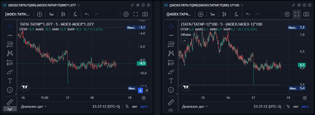Toggle 'авто' auto scale on right chart
Screen dimensions: 315x115
pos(305,106)
